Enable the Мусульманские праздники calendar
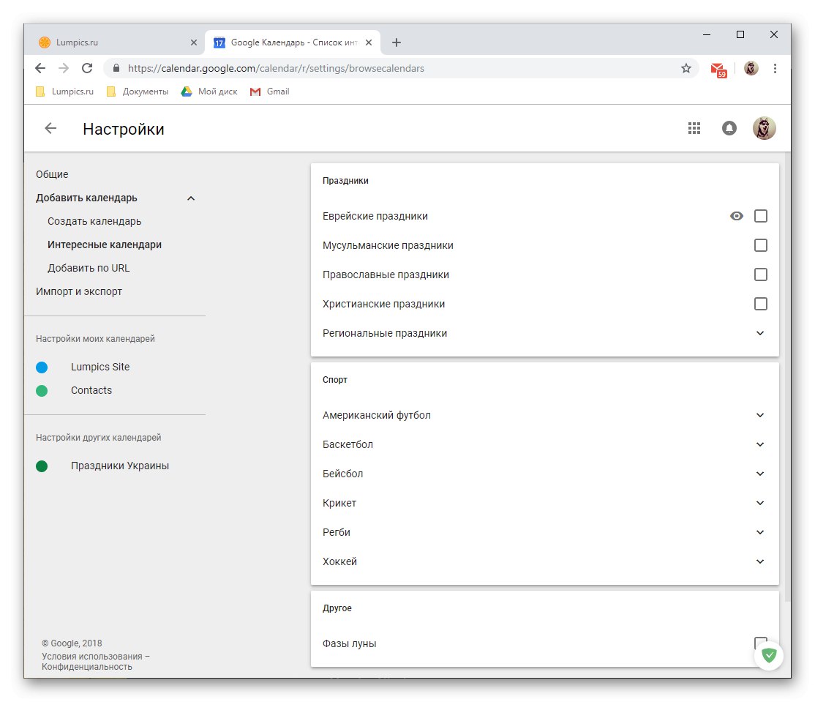 [x=761, y=245]
